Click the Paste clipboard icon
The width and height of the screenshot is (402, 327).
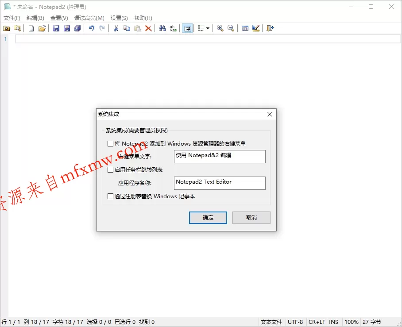coord(138,28)
